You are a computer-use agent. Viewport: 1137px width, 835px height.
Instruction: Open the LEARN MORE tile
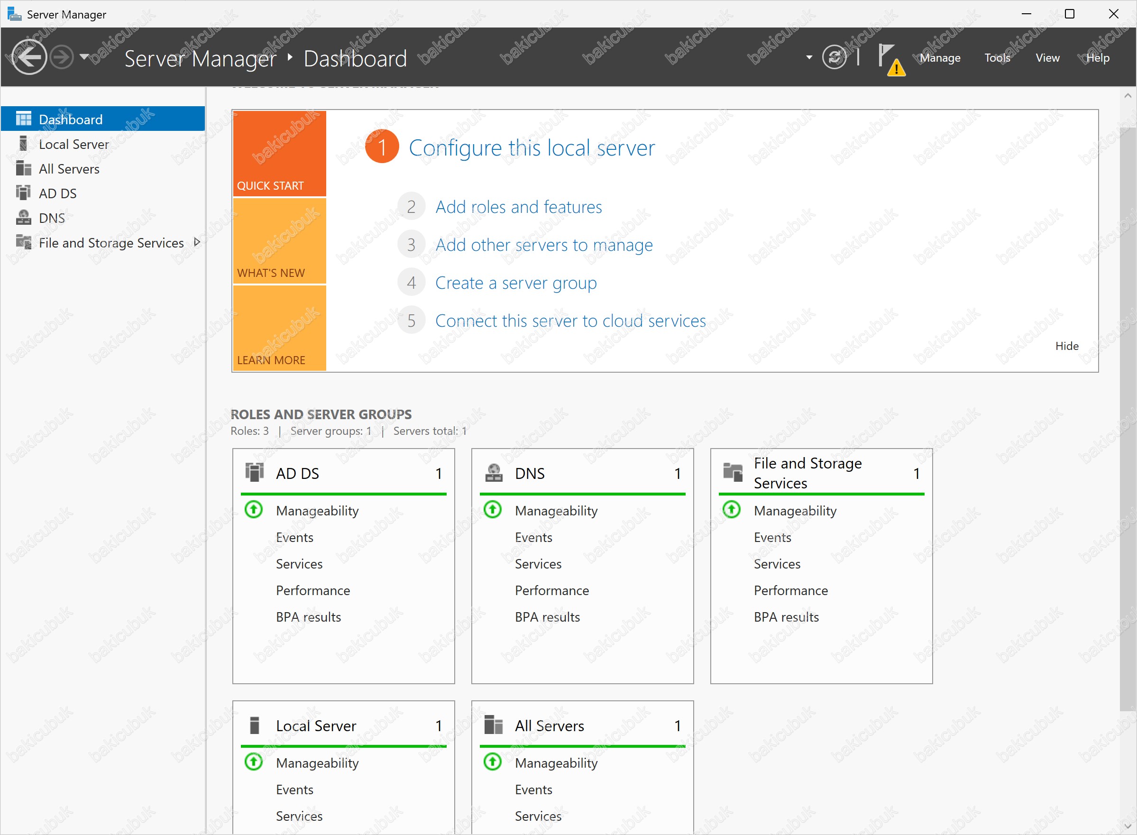tap(279, 328)
